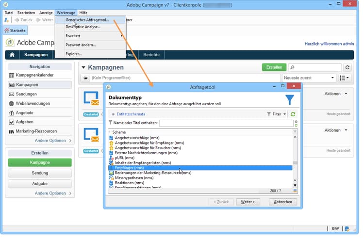The width and height of the screenshot is (364, 238).
Task: Click Weiter > in Abfragetool
Action: pyautogui.click(x=248, y=202)
